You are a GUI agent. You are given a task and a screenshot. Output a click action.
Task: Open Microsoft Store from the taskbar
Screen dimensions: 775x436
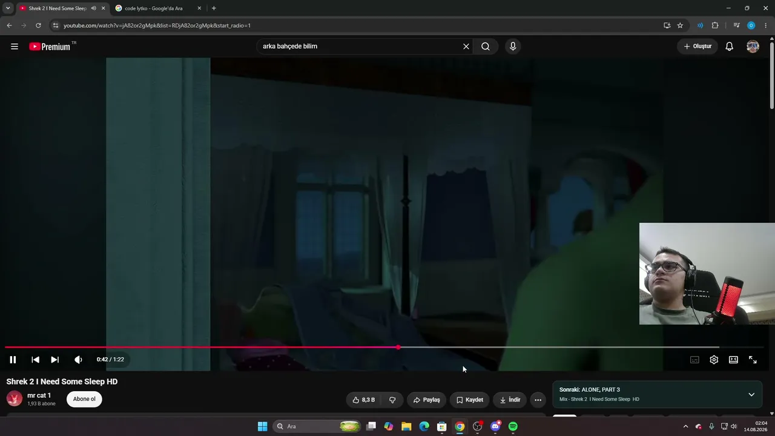click(x=442, y=426)
